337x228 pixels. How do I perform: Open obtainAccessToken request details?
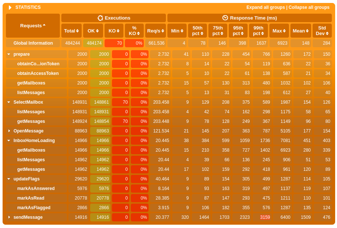(x=38, y=73)
